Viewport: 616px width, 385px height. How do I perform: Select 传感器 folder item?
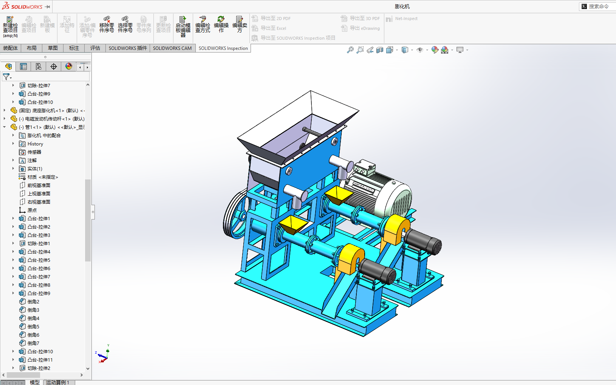point(30,152)
